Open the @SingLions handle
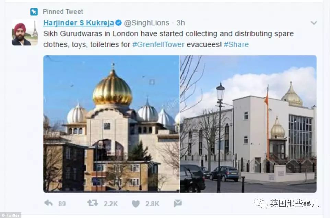 point(146,23)
